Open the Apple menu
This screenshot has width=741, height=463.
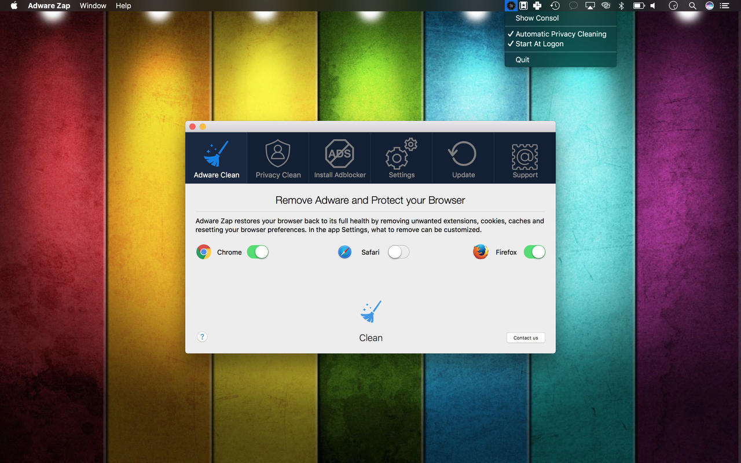tap(14, 6)
